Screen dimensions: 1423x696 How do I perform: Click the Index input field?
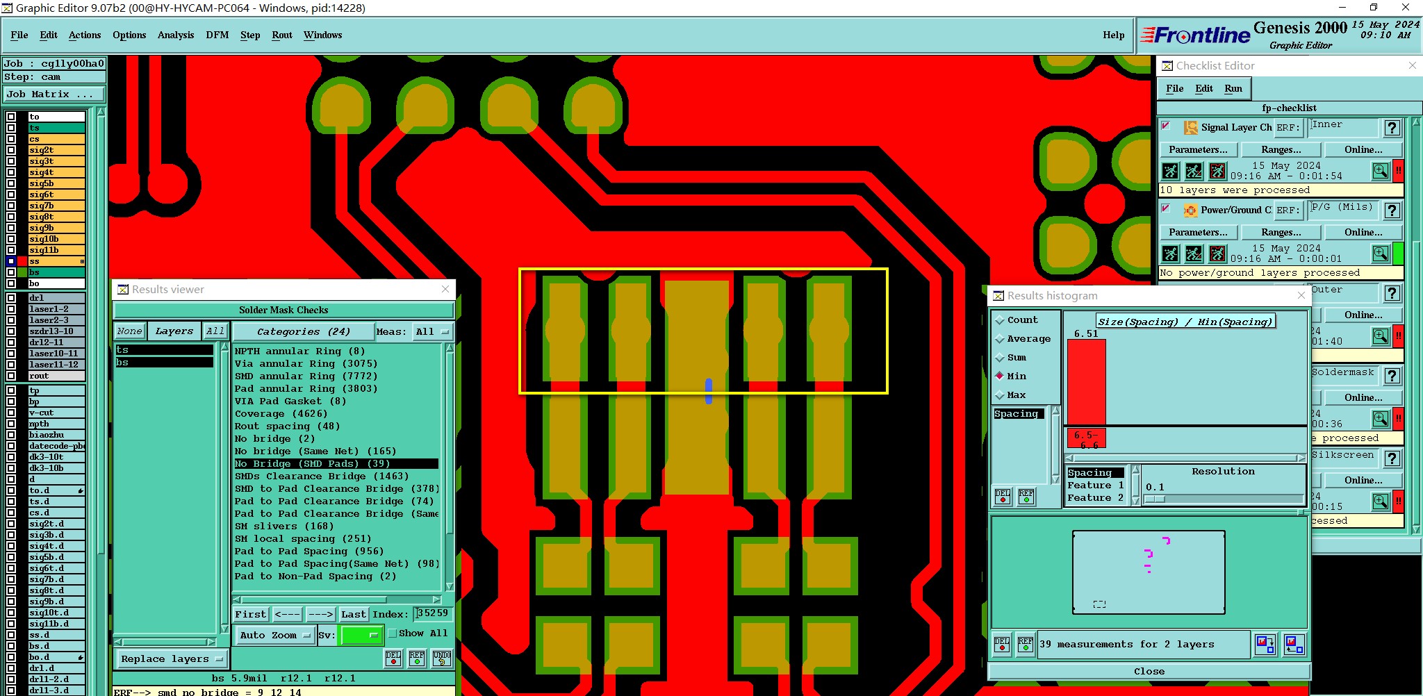[x=434, y=614]
